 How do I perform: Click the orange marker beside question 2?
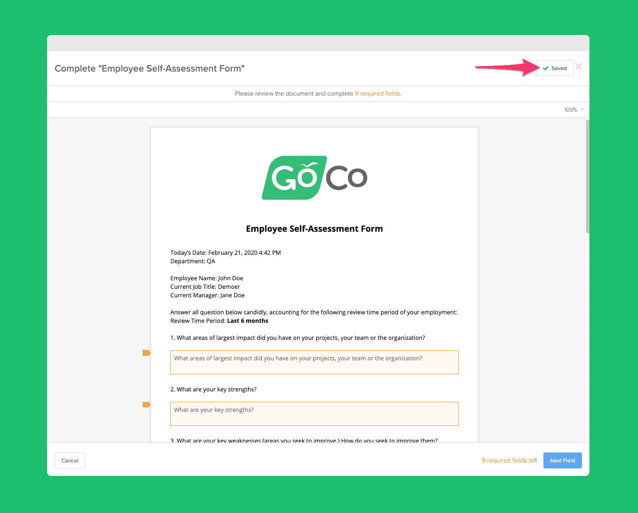pyautogui.click(x=146, y=404)
